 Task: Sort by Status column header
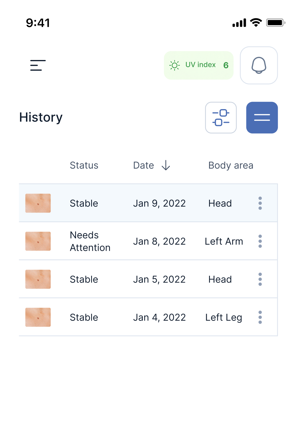coord(84,165)
